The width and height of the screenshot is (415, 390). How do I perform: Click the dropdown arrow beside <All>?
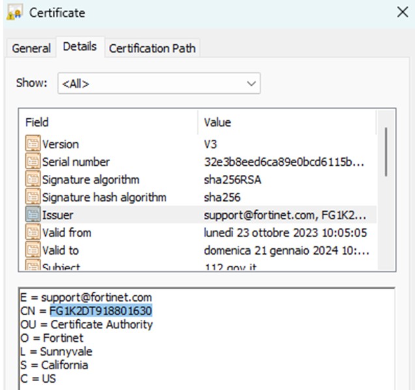point(251,83)
